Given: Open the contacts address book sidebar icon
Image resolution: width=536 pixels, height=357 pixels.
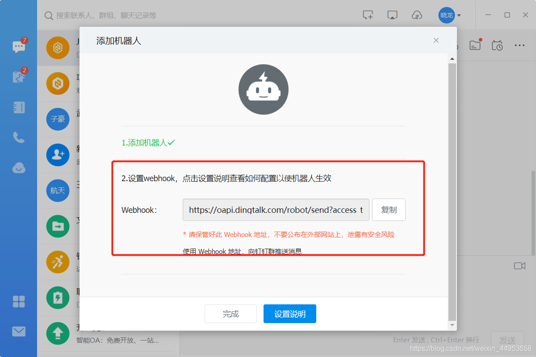Looking at the screenshot, I should 19,107.
